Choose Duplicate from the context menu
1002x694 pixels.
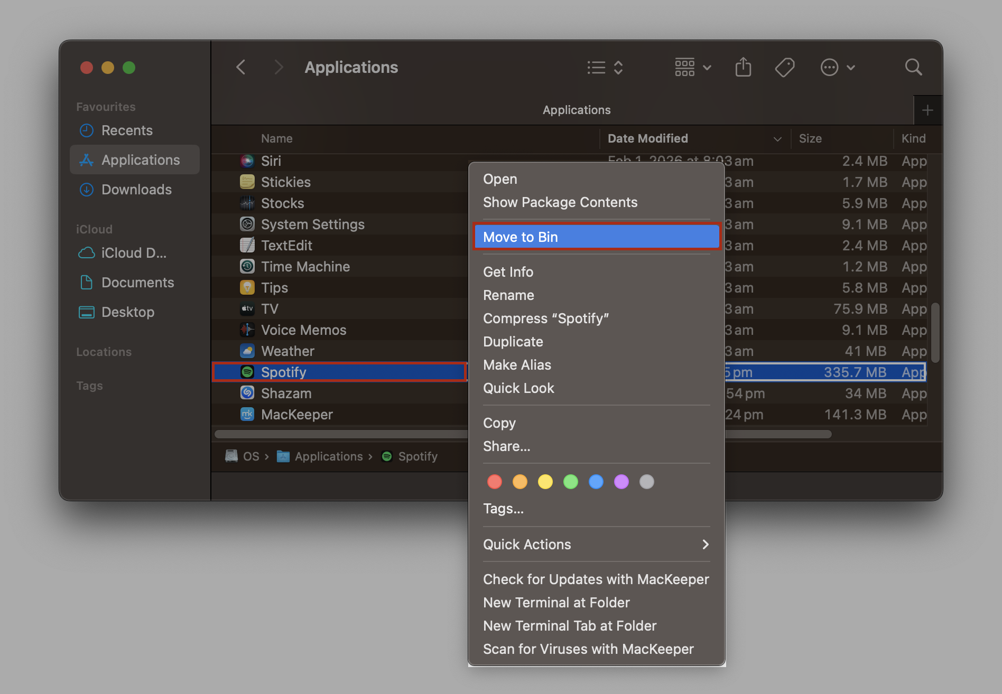[x=597, y=342]
